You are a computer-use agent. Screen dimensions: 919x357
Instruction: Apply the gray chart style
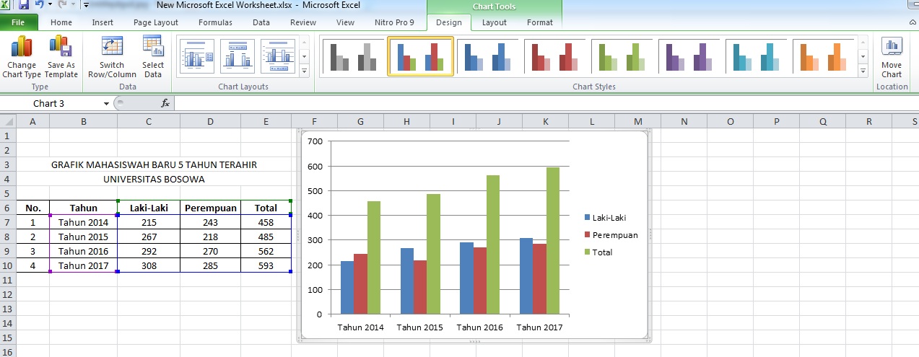pyautogui.click(x=354, y=56)
